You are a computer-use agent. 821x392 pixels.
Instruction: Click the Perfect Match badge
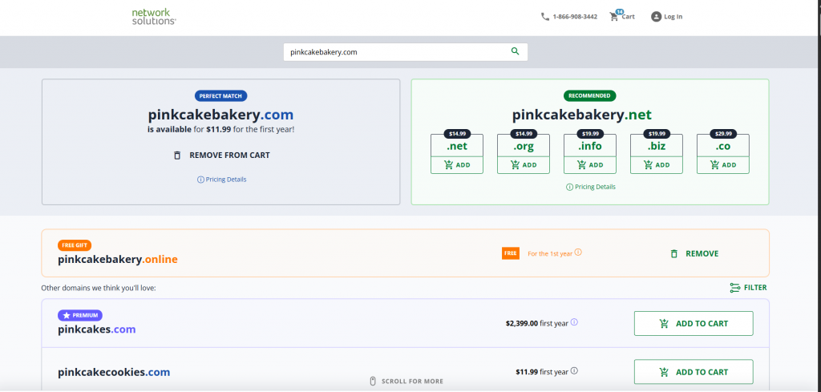[x=221, y=95]
